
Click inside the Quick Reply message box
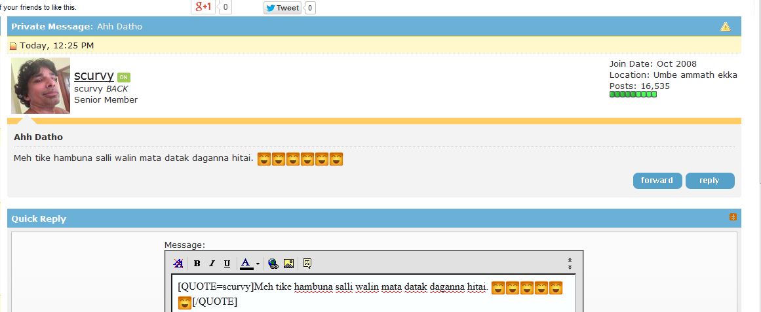pyautogui.click(x=374, y=294)
